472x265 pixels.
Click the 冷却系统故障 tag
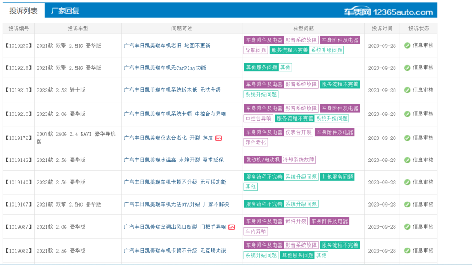298,160
